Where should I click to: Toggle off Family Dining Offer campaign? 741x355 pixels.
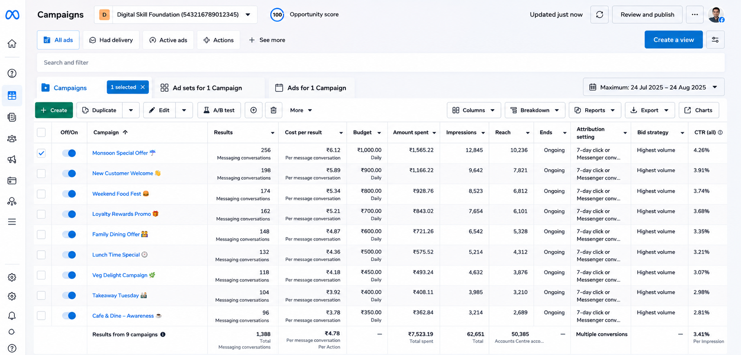pos(69,234)
